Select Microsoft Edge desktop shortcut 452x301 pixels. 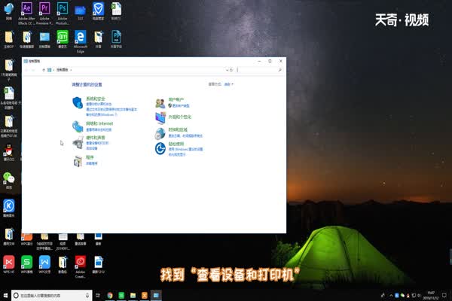[x=81, y=41]
